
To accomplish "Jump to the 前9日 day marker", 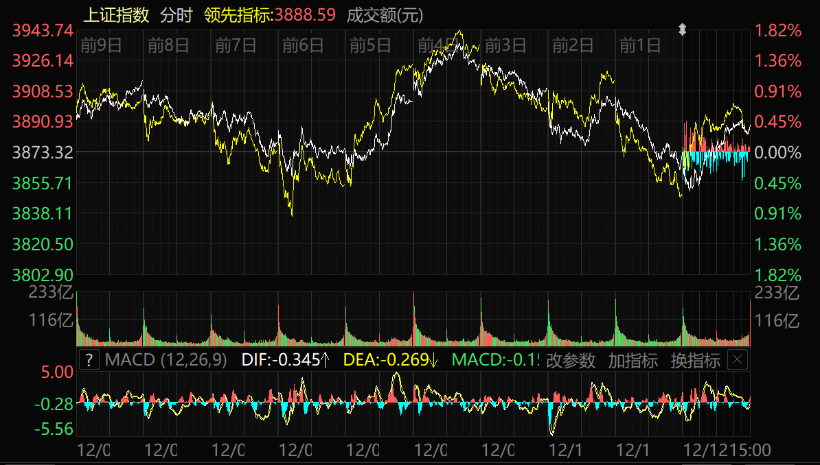I will [x=101, y=46].
